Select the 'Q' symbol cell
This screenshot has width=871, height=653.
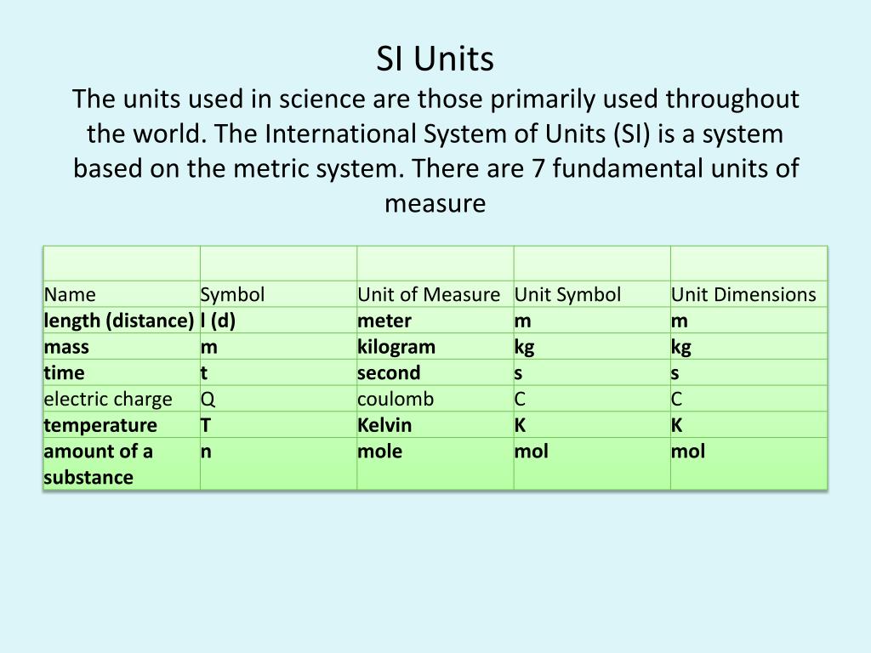[278, 399]
